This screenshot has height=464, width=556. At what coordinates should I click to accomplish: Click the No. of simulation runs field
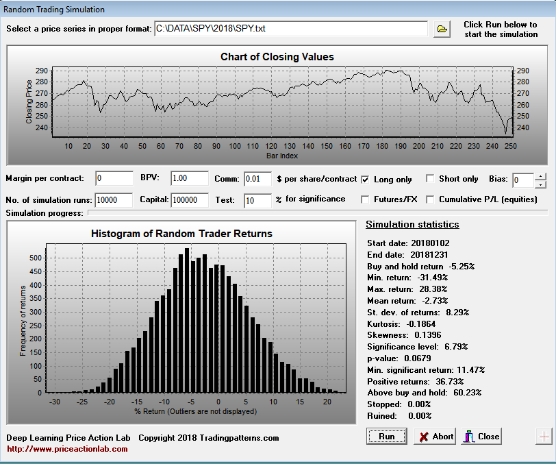pos(114,199)
